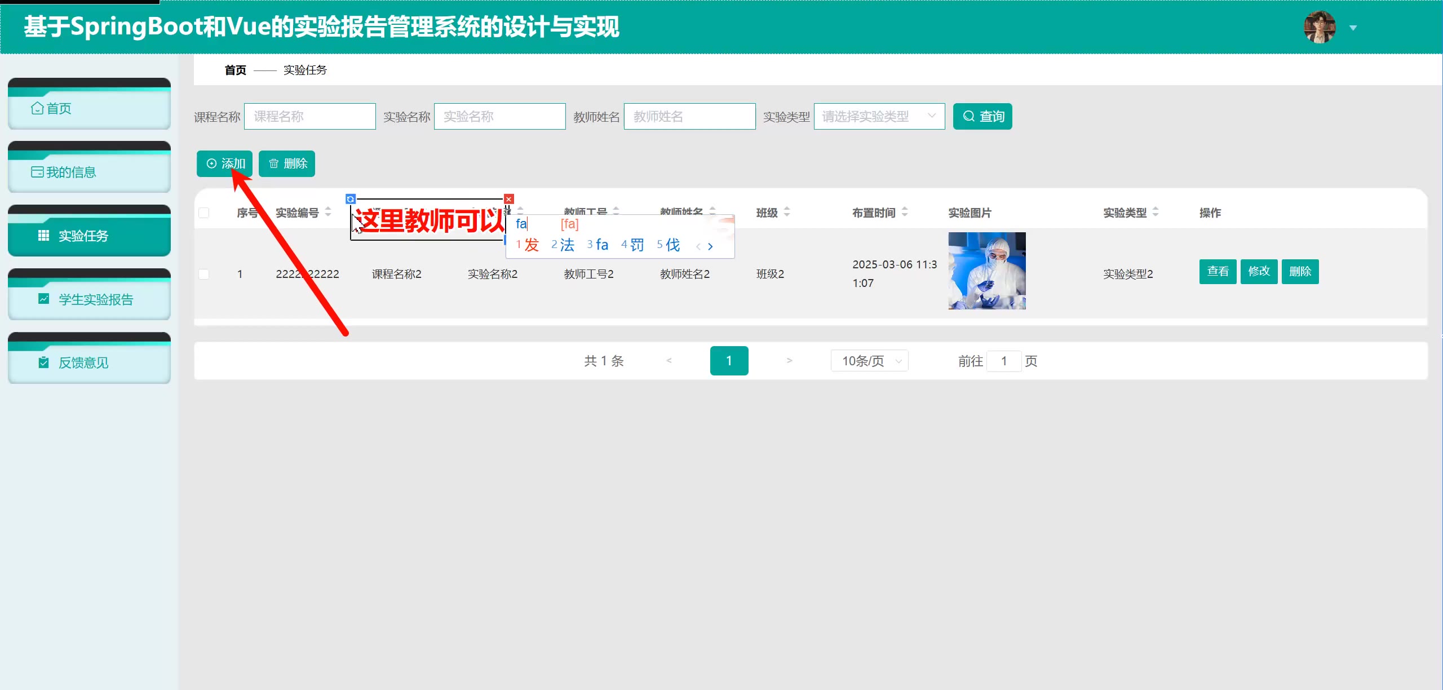
Task: Click next-candidates arrow in IME popup
Action: [710, 246]
